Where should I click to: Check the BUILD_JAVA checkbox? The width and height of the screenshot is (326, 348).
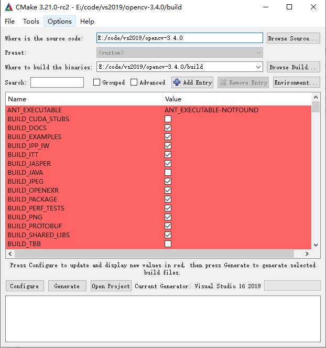[168, 173]
